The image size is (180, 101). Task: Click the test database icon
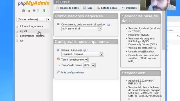point(17,41)
